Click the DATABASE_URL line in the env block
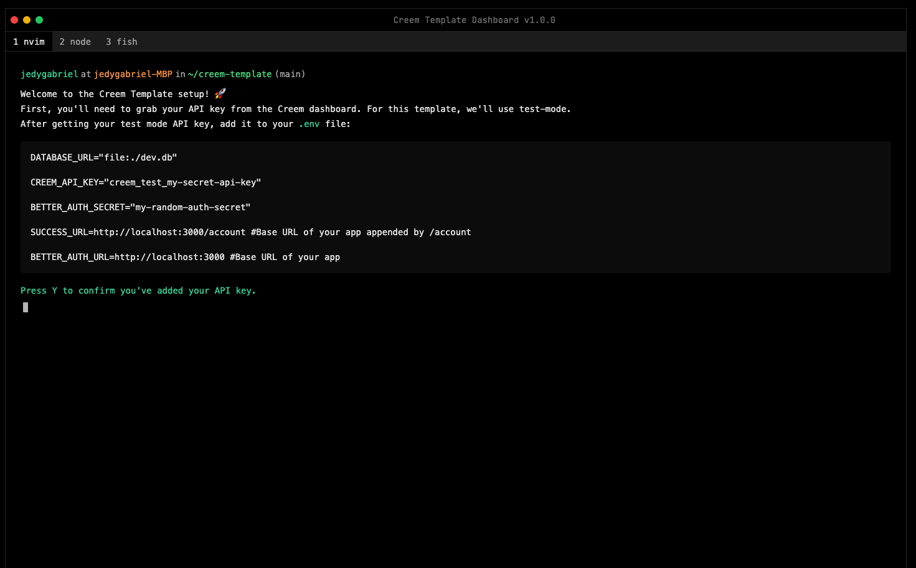Screen dimensions: 916x568 tap(104, 157)
